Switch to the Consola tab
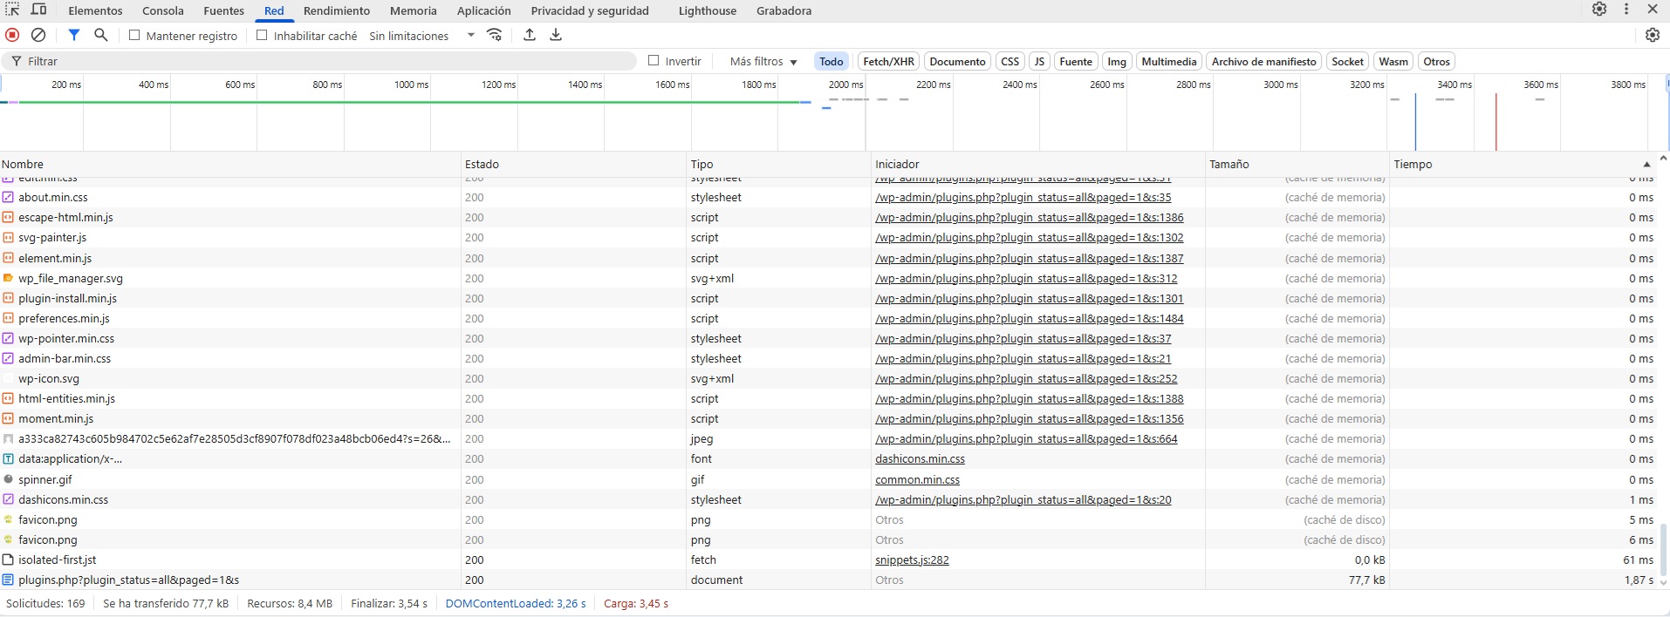1670x617 pixels. [163, 10]
